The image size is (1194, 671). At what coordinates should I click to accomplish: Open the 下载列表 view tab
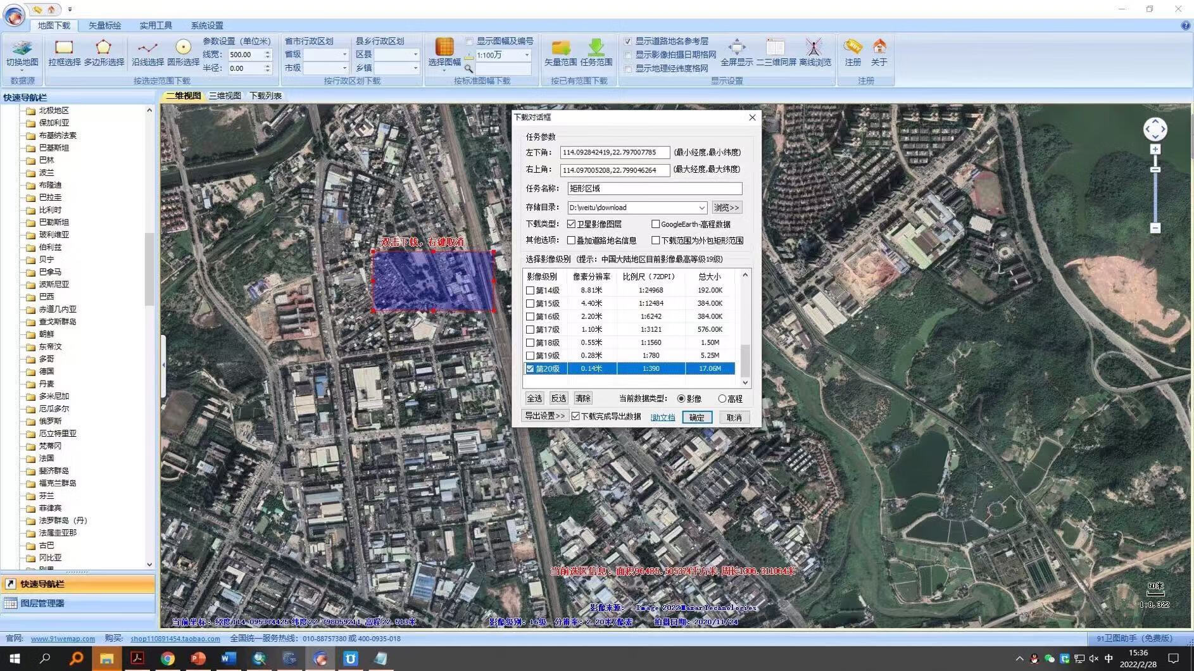(x=265, y=96)
